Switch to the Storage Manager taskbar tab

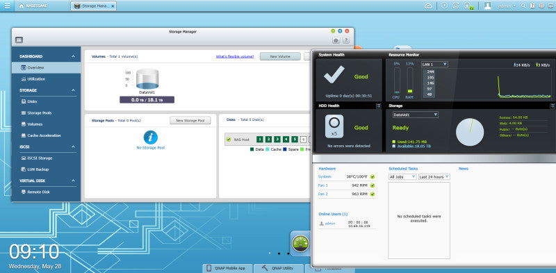[x=94, y=6]
